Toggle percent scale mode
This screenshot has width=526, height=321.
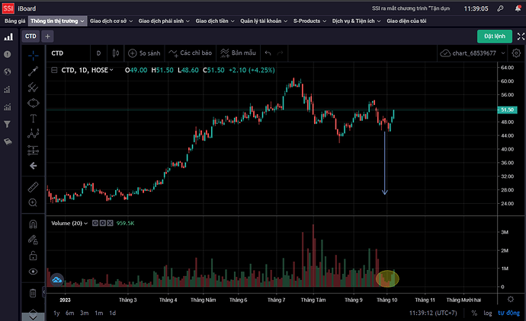pos(474,313)
